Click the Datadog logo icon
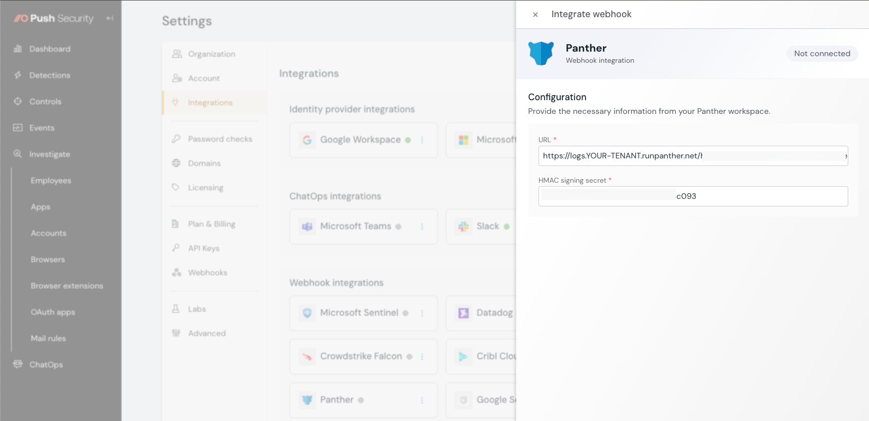 (x=464, y=313)
